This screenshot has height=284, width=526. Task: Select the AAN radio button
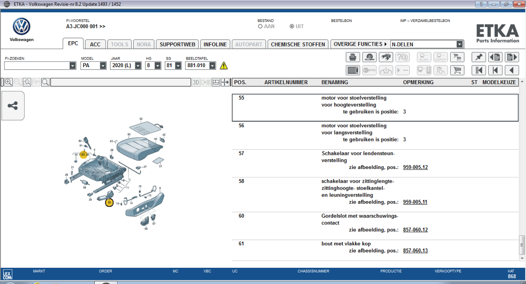point(260,26)
